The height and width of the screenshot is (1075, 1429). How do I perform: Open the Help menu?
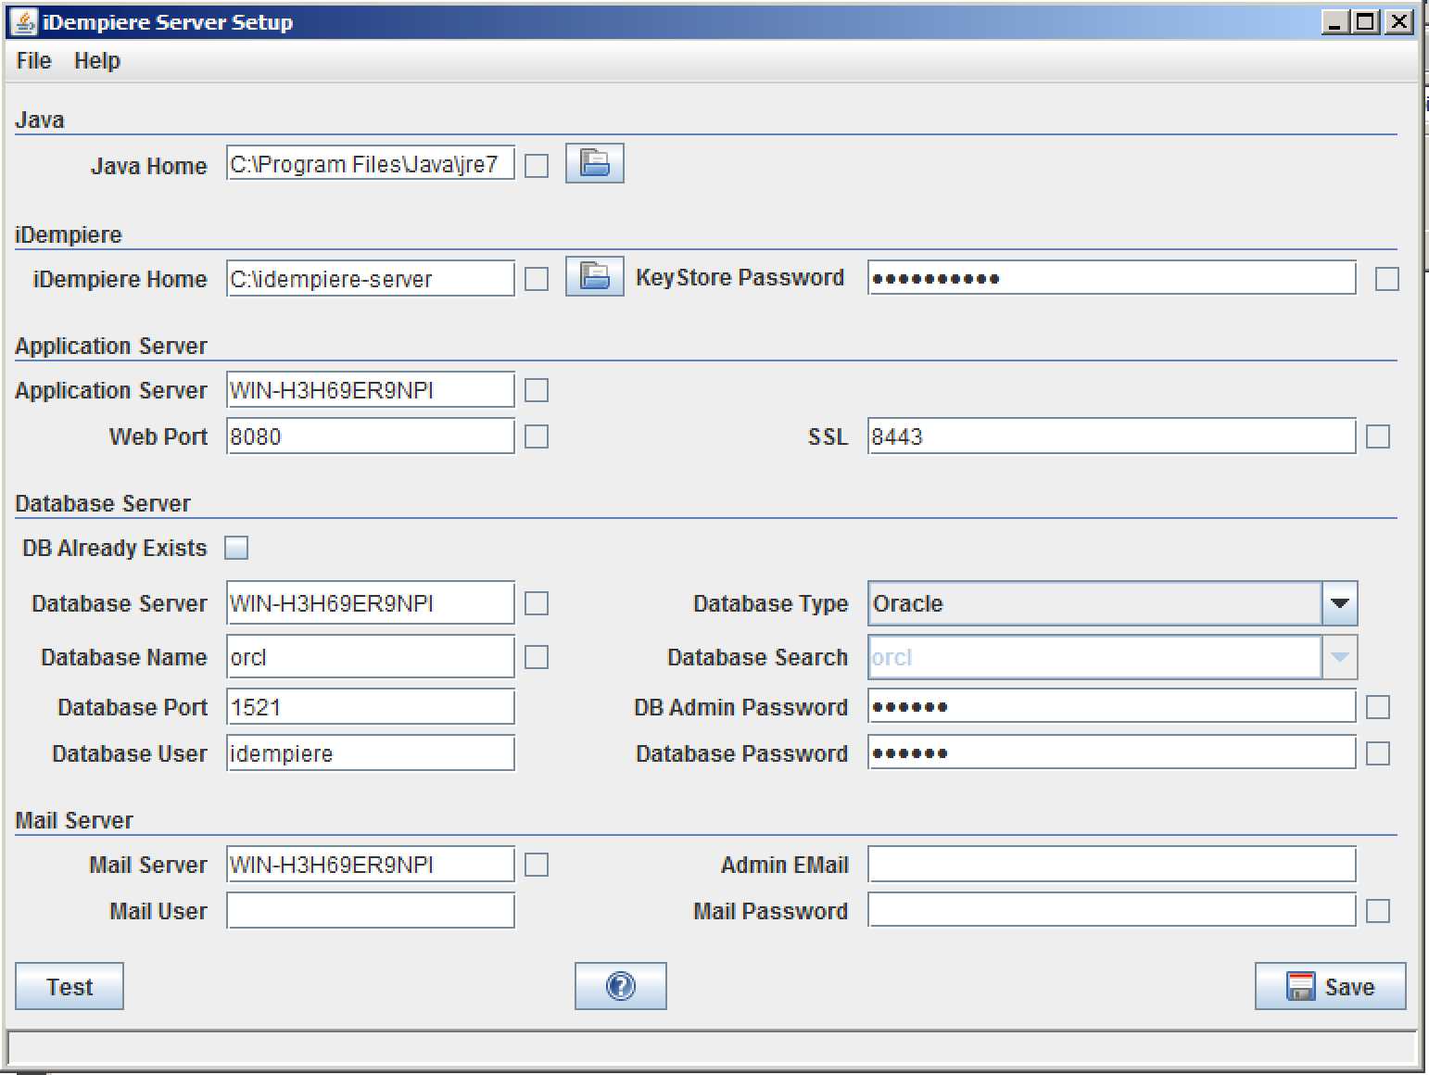coord(97,61)
